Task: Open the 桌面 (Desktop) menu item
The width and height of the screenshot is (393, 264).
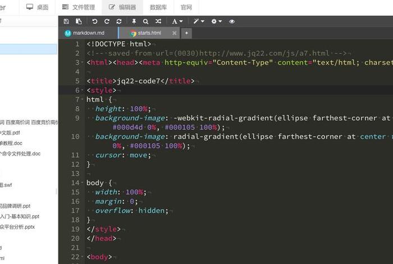Action: pyautogui.click(x=38, y=7)
